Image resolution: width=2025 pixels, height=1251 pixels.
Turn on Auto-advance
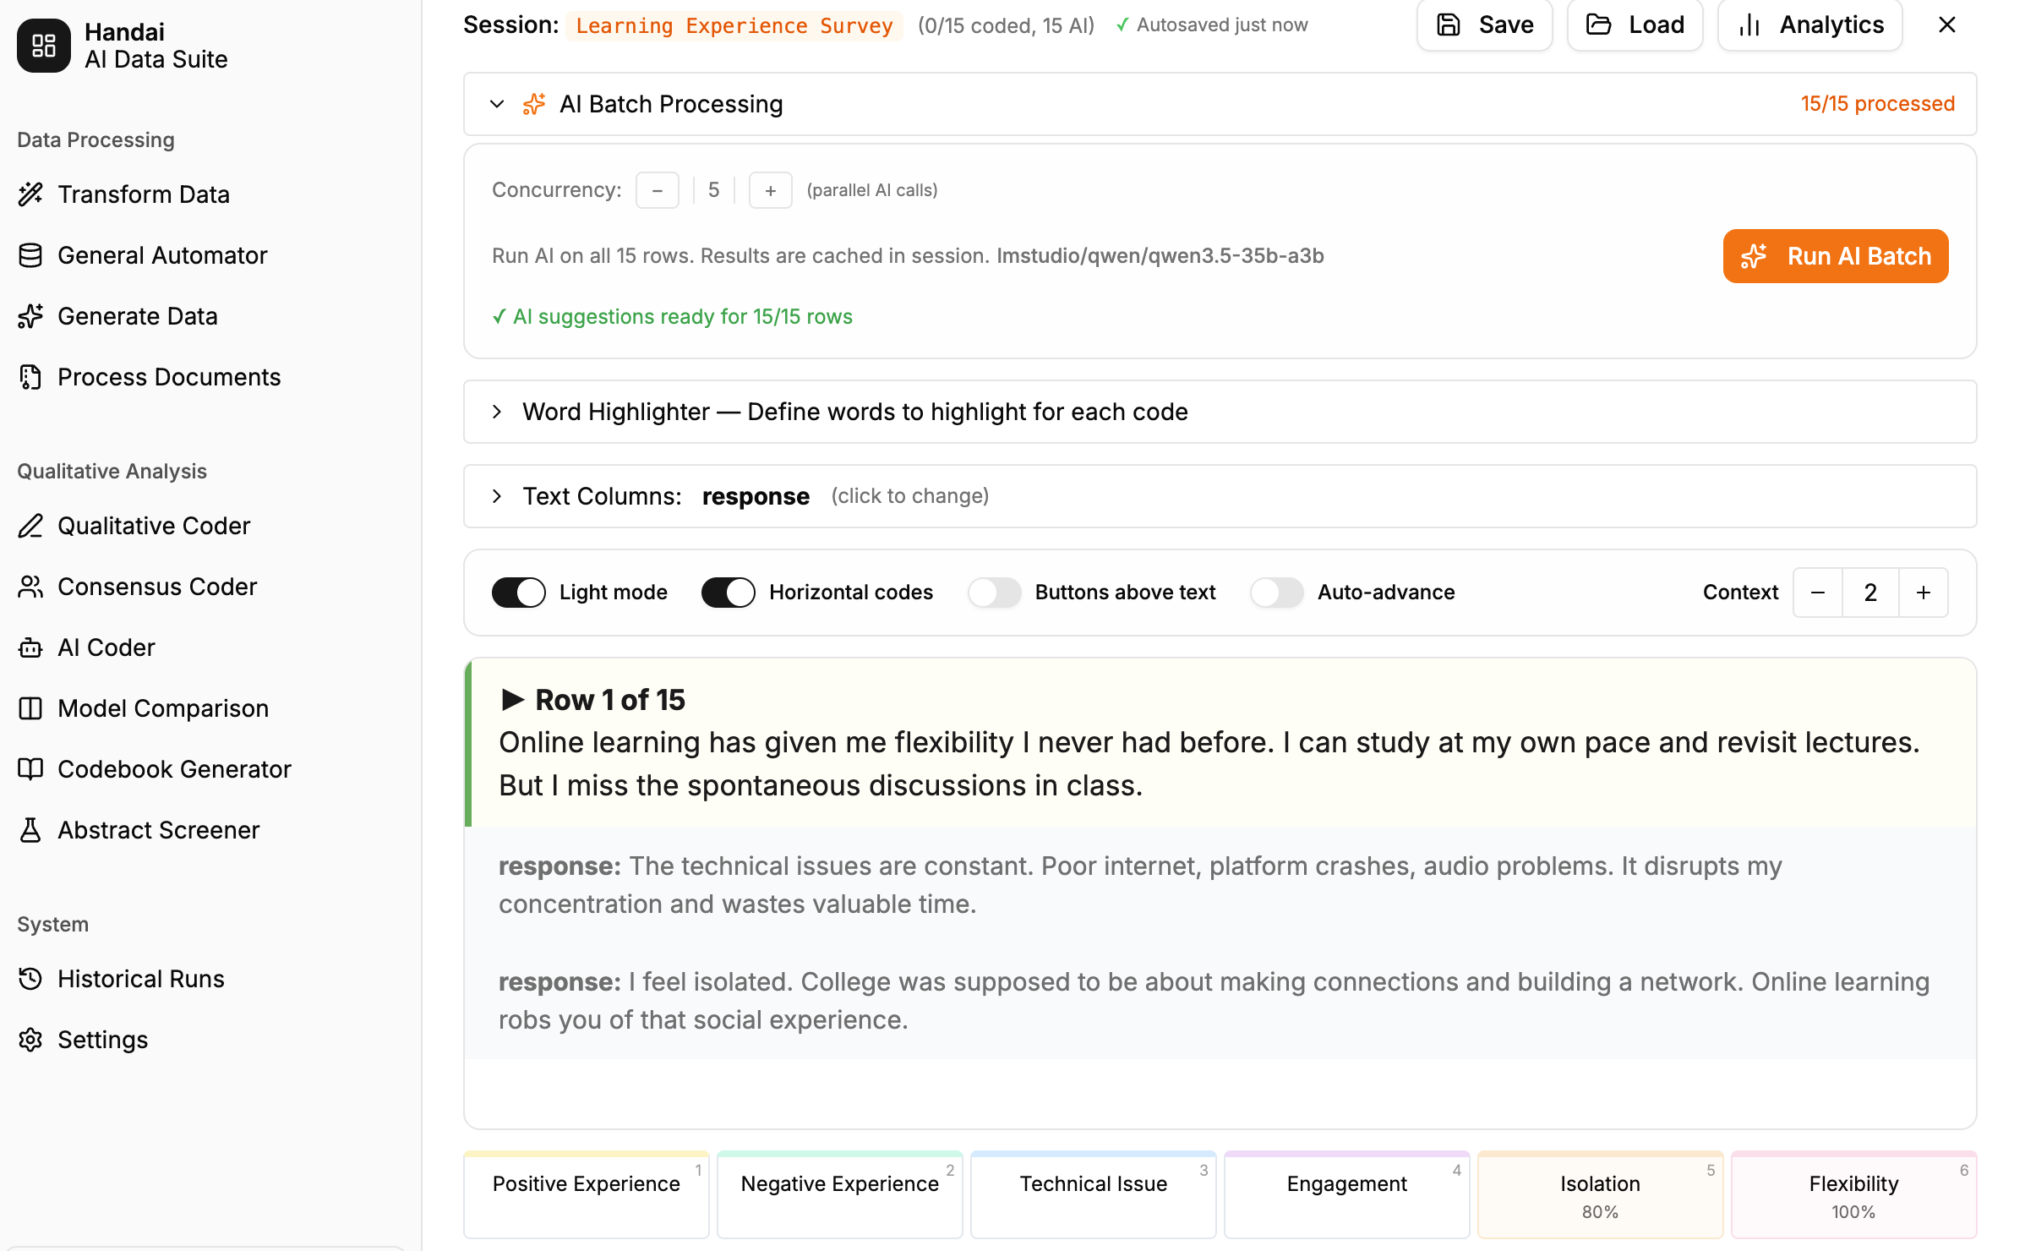tap(1276, 592)
